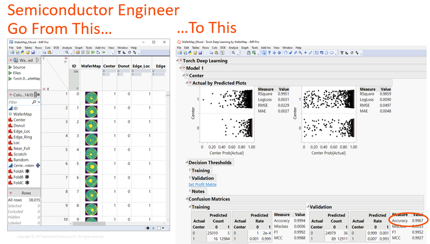Image resolution: width=430 pixels, height=244 pixels.
Task: Click the Copy icon in data table window toolbar
Action: tap(44, 52)
